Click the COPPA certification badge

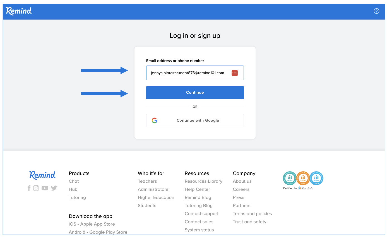click(290, 178)
